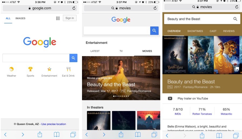Click the Sign in button
Screen dimensions: 242x139
(x=70, y=18)
